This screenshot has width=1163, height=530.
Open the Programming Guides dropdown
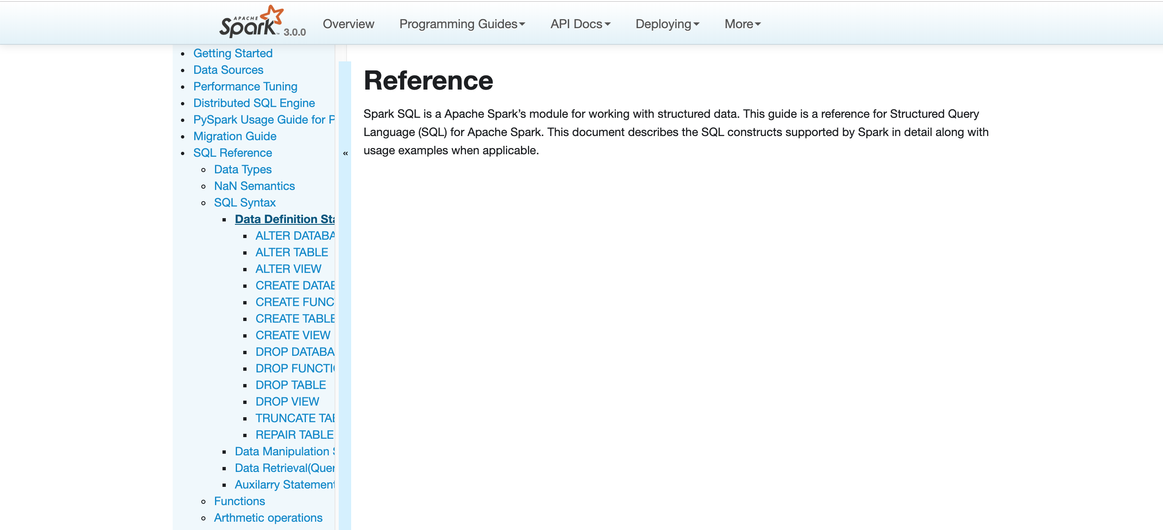point(462,24)
